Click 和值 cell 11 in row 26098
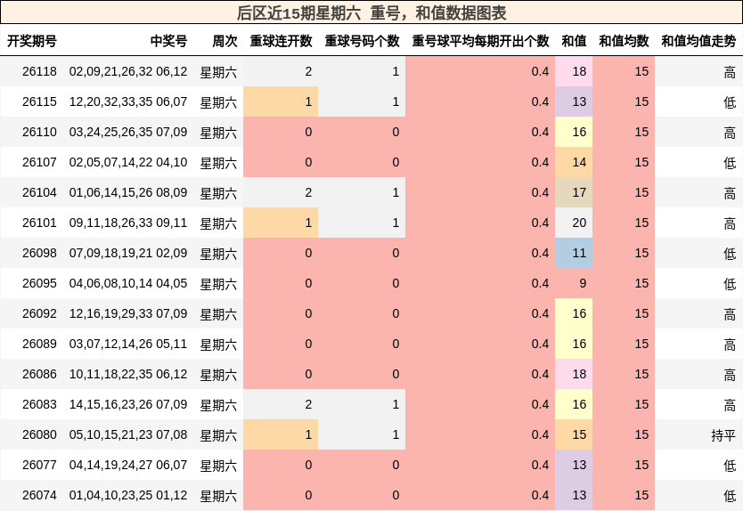 tap(574, 254)
